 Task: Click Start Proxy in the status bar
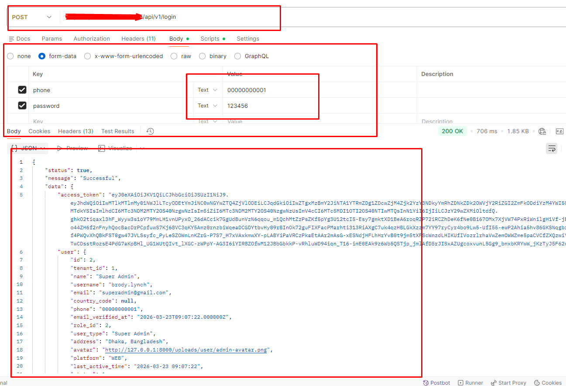508,383
